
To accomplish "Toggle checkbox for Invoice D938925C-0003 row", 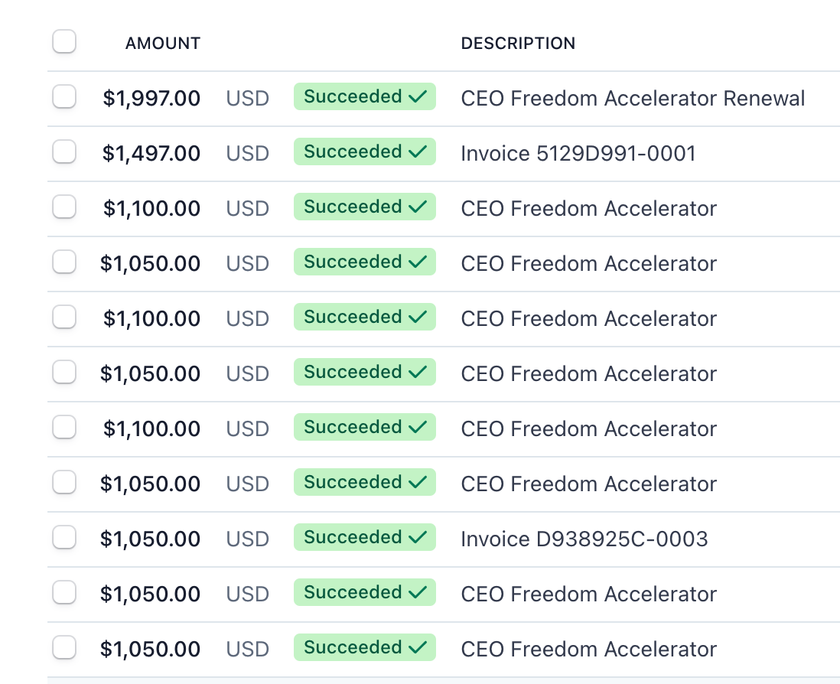I will coord(64,538).
